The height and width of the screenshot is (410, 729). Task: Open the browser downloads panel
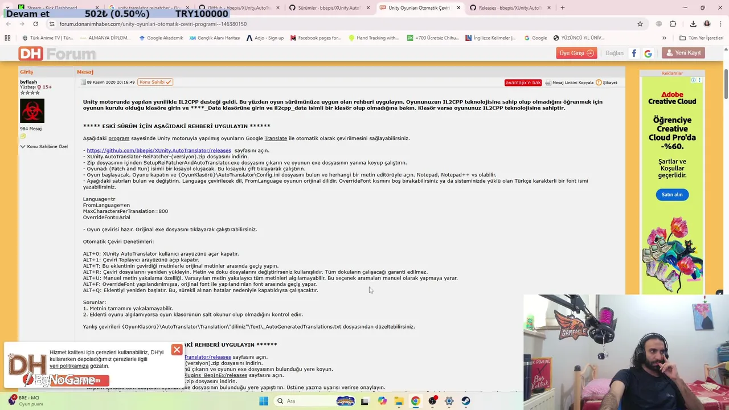click(x=693, y=24)
